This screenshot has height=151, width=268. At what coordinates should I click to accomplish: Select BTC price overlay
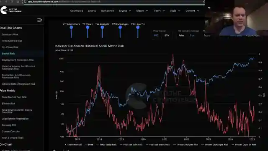click(x=156, y=35)
